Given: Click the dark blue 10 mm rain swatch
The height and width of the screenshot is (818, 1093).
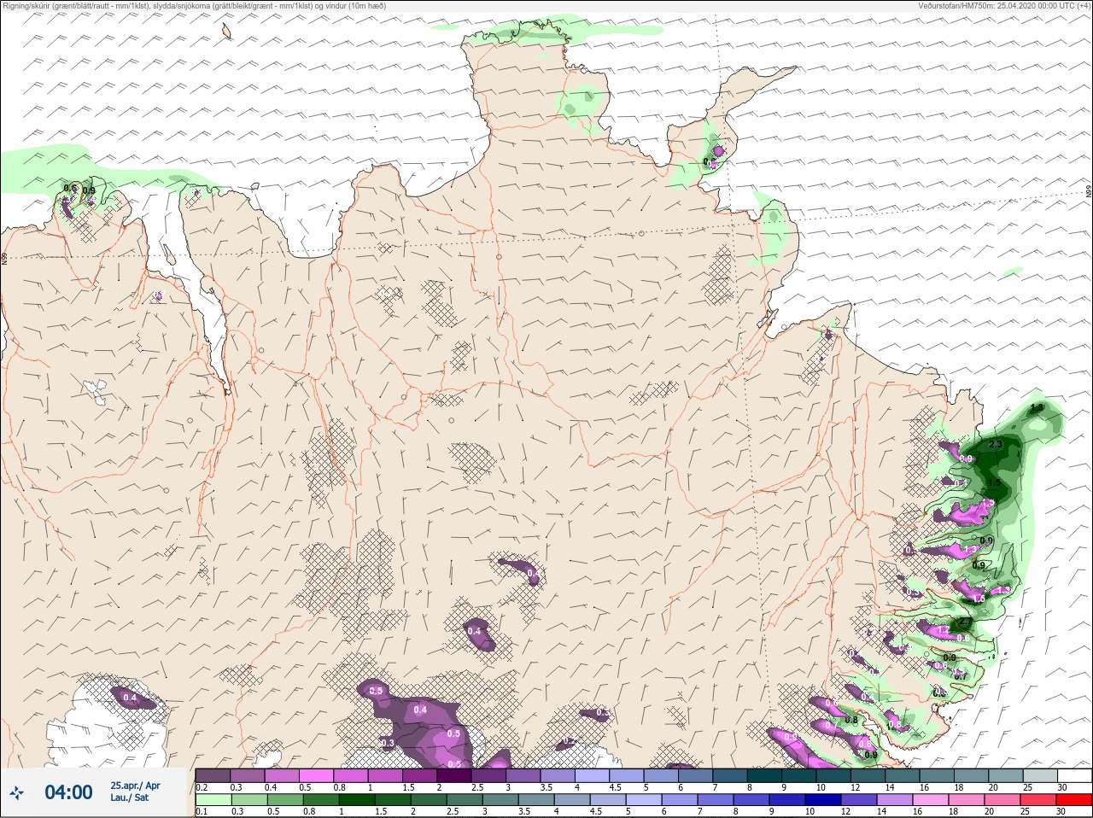Looking at the screenshot, I should [x=824, y=800].
